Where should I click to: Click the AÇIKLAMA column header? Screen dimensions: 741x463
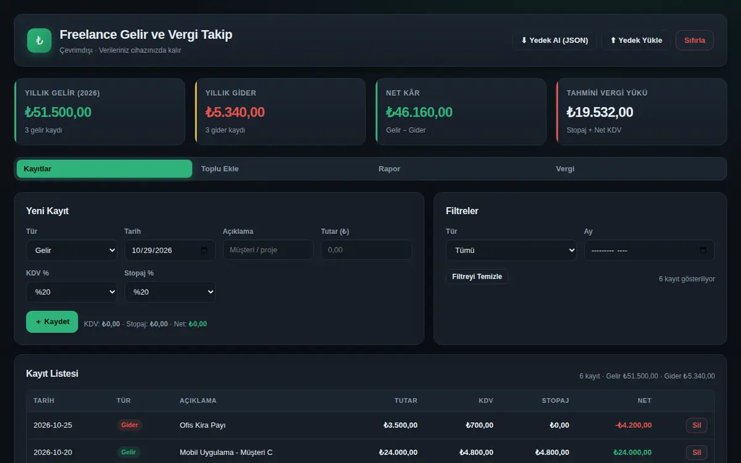pos(198,401)
